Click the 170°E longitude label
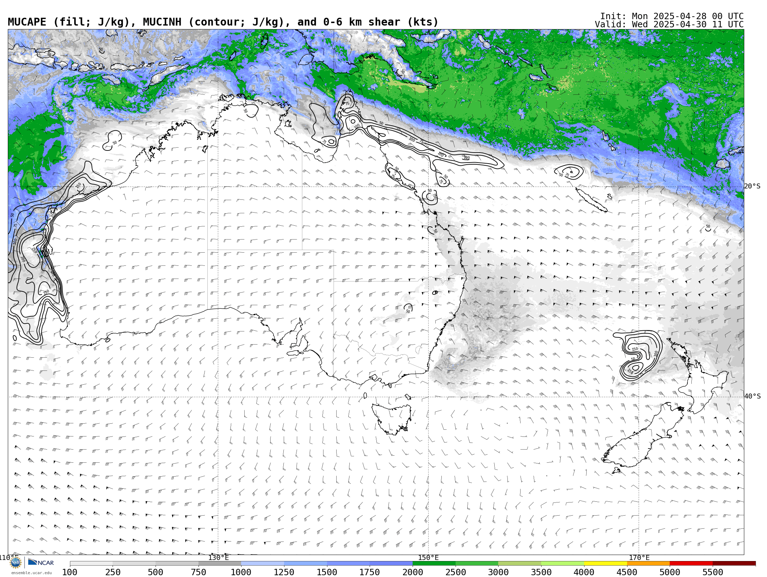The height and width of the screenshot is (577, 767). (639, 557)
